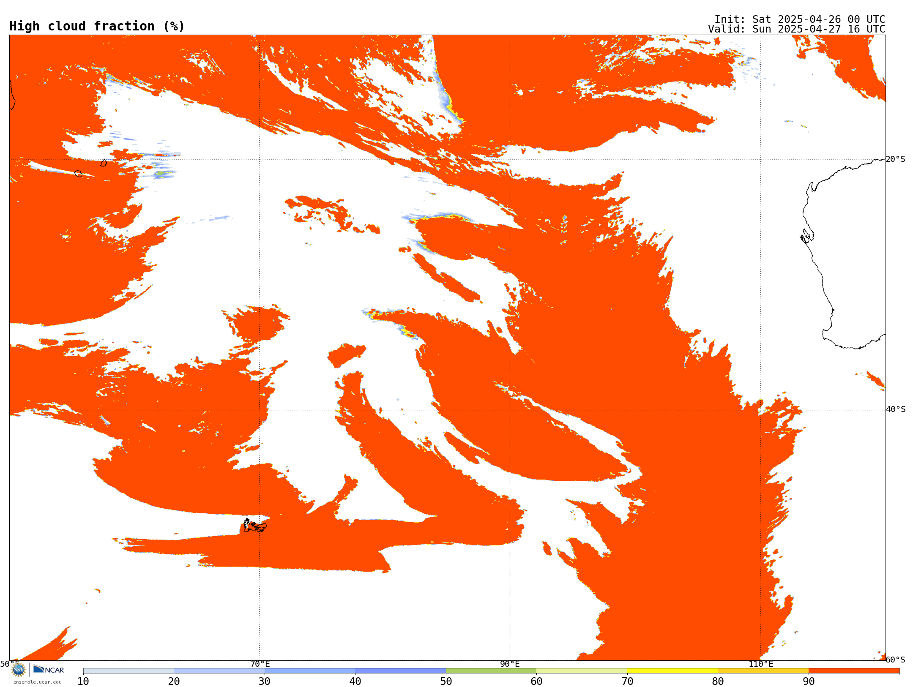Click the 20–30 light blue colorbar segment
913x687 pixels.
click(219, 671)
